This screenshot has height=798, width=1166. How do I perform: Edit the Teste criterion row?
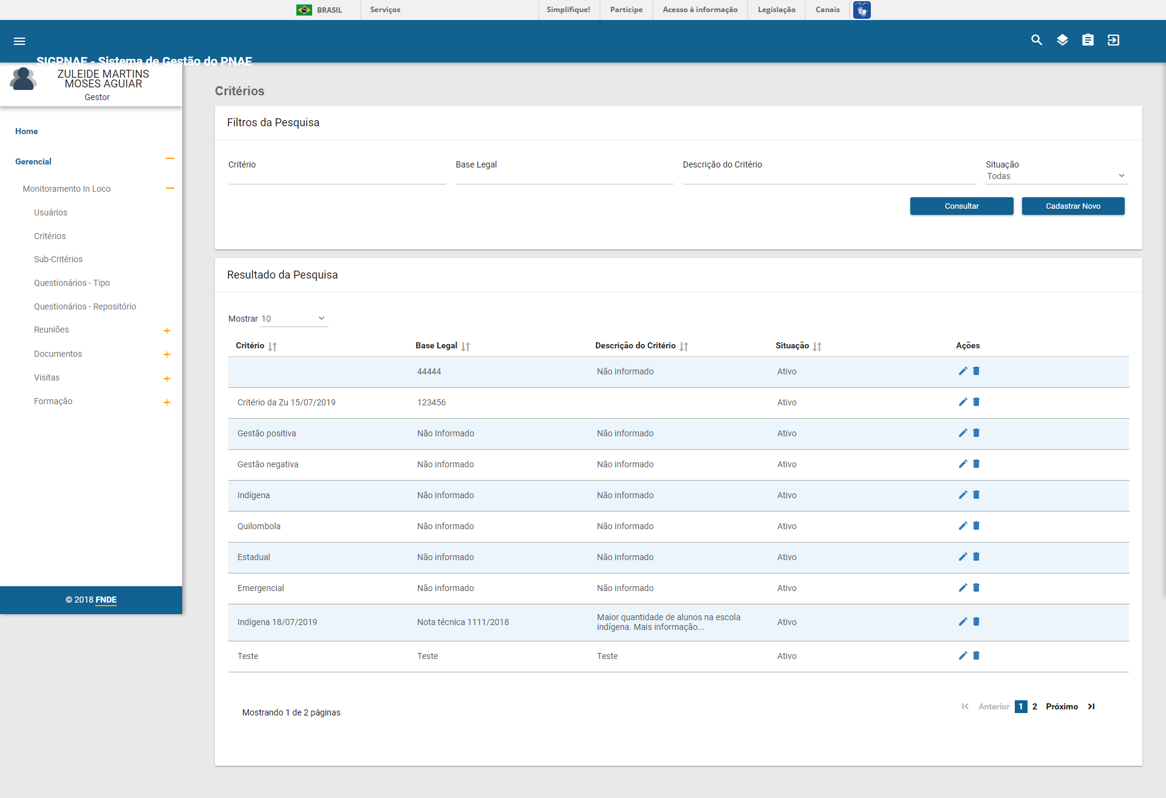tap(963, 655)
